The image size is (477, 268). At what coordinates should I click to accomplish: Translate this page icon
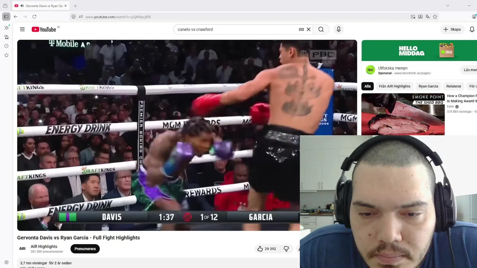pos(427,17)
